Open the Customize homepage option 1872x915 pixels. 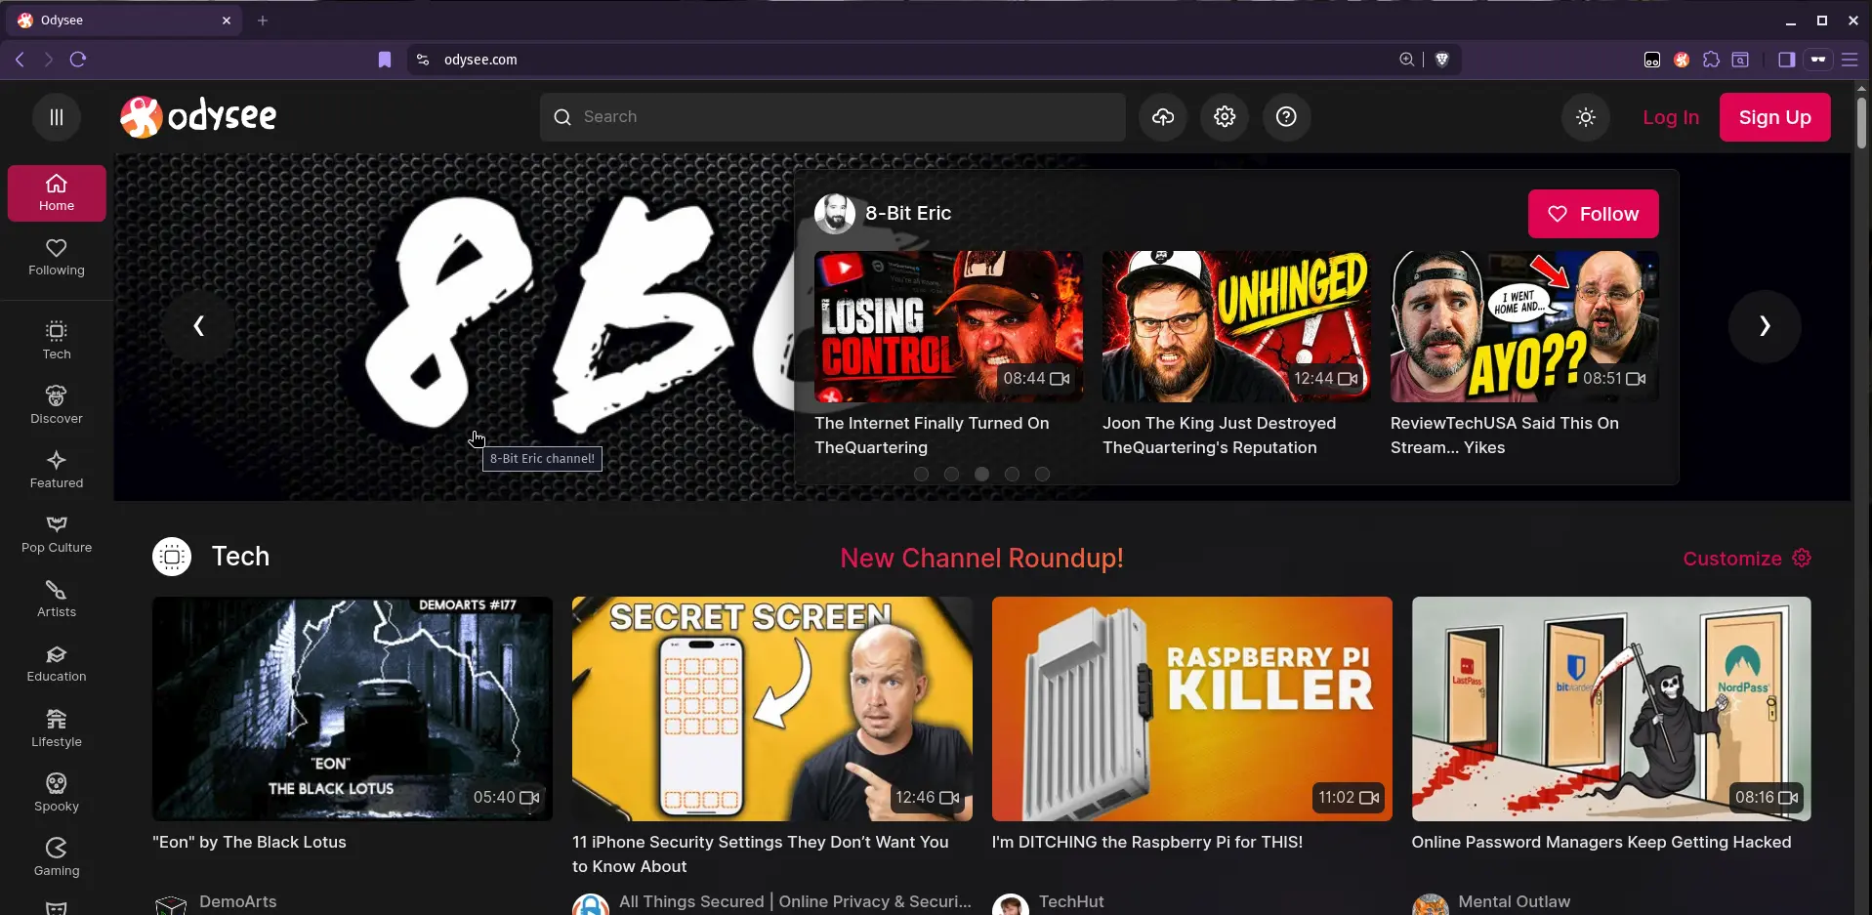[1747, 559]
